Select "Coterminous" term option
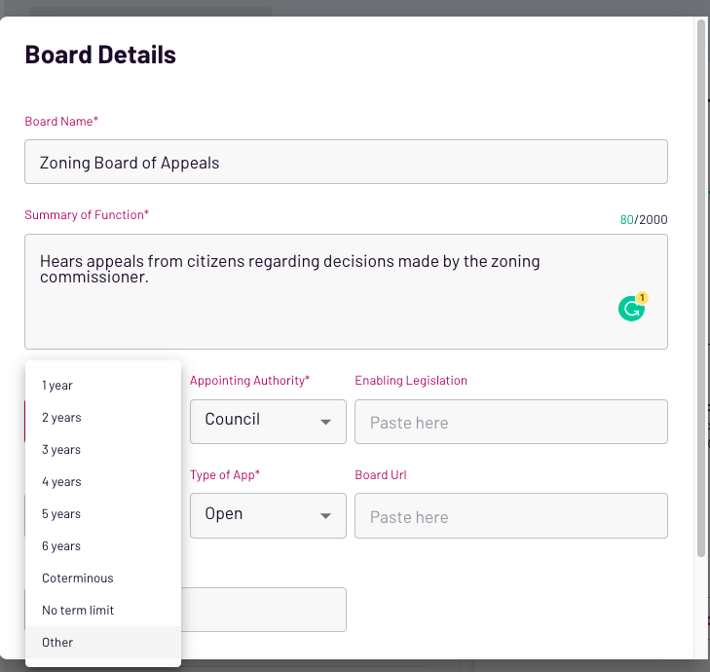 [x=78, y=579]
